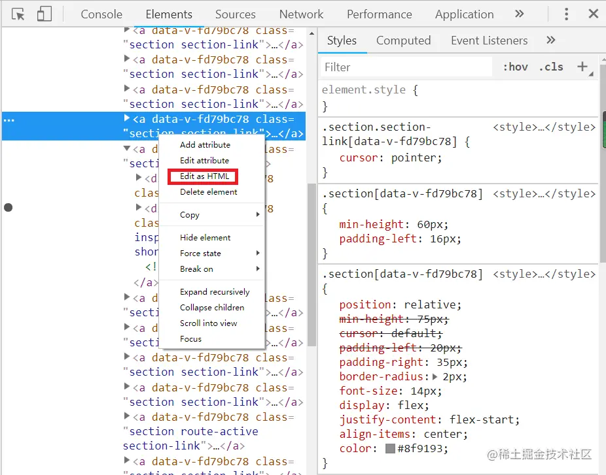The width and height of the screenshot is (606, 475).
Task: Close the DevTools panel
Action: [594, 14]
